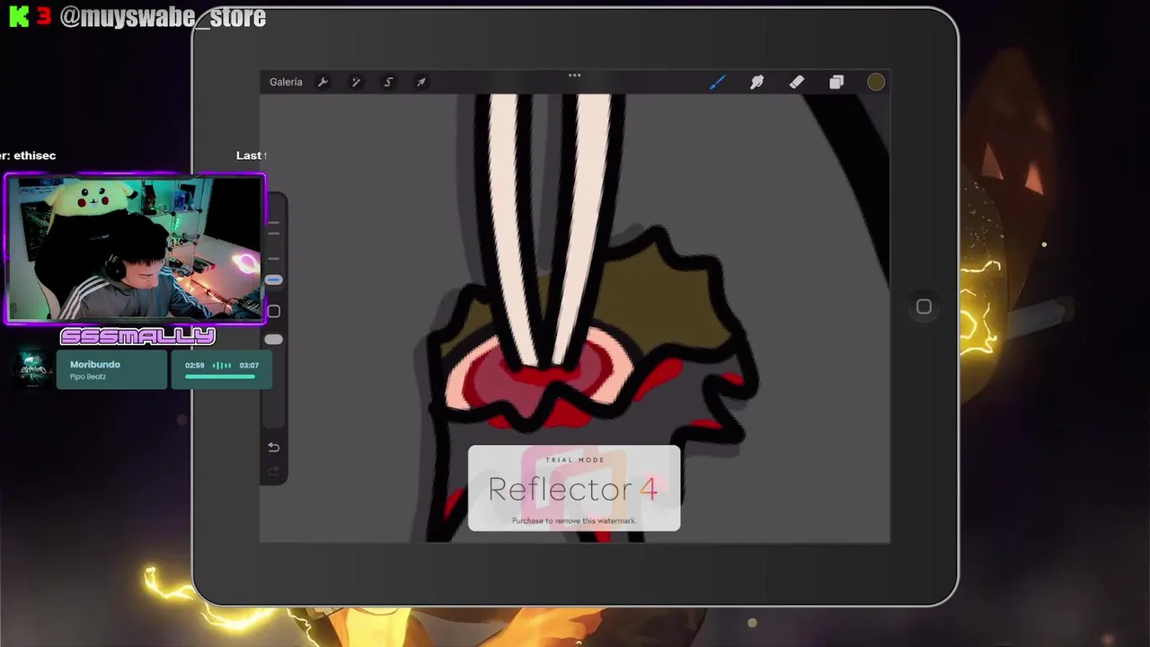This screenshot has width=1150, height=647.
Task: Click the brush opacity slider handle
Action: 274,340
